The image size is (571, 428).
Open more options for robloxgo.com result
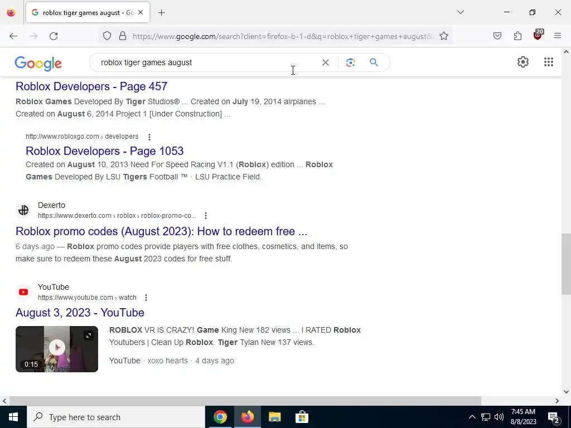[x=149, y=137]
